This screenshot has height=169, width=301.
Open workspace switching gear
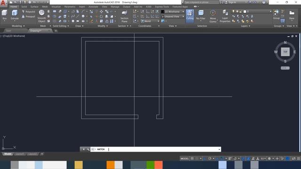[x=269, y=159]
